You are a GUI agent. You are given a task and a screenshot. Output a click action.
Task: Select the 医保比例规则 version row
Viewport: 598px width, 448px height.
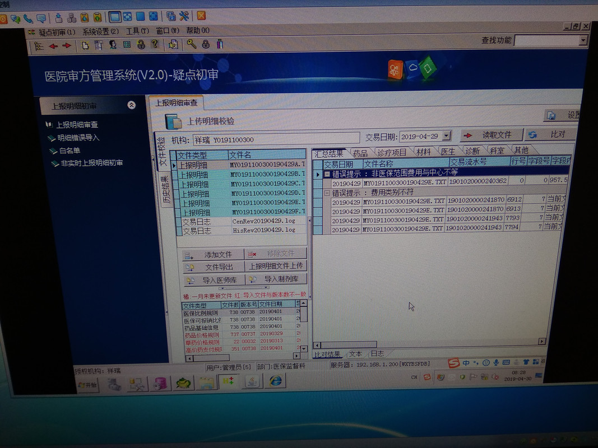(x=241, y=312)
